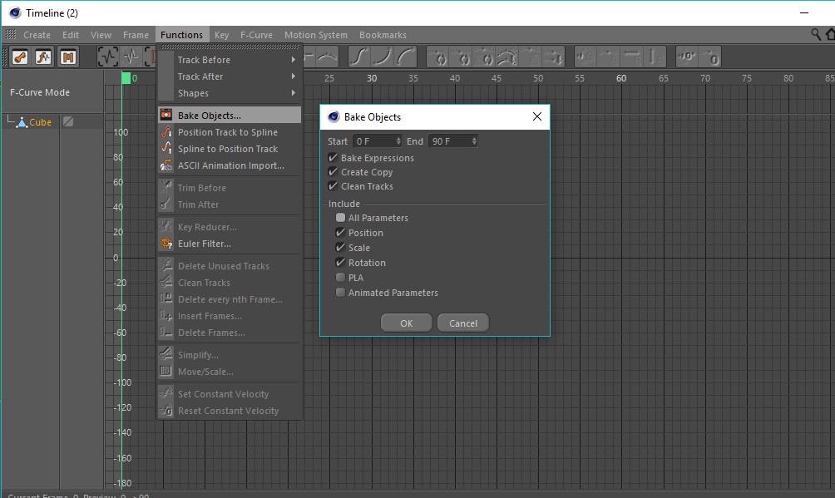
Task: Click the Delete Unused Tracks entry
Action: coord(230,266)
